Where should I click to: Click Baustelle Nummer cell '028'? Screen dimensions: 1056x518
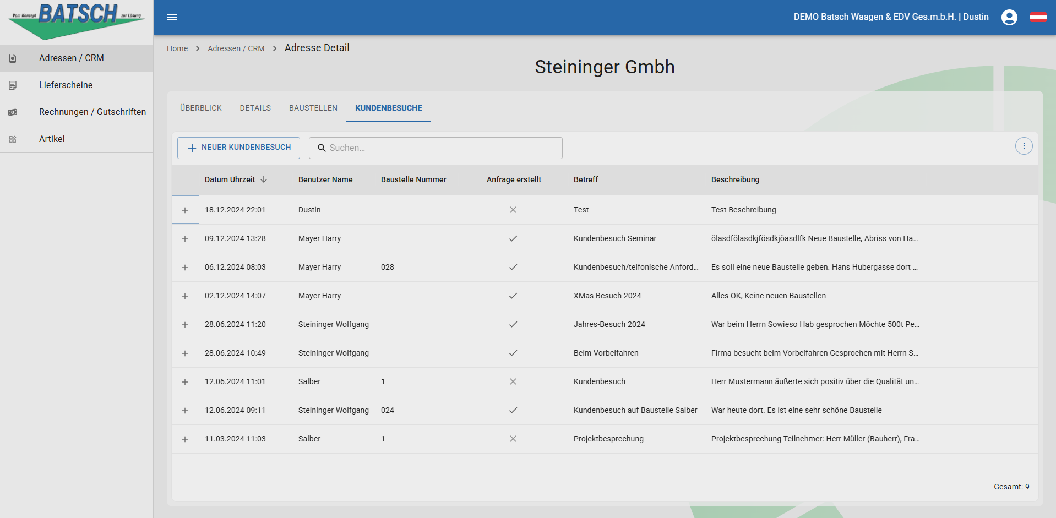coord(388,267)
